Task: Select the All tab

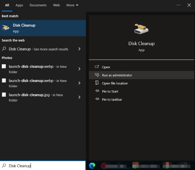Action: click(x=7, y=5)
